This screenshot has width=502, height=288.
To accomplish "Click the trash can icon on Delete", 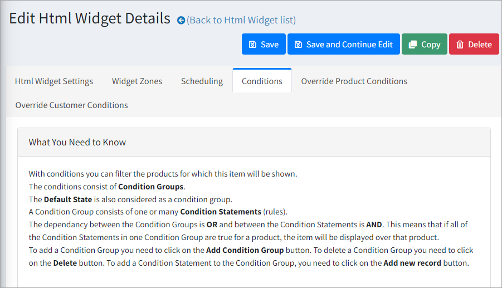I will (460, 45).
